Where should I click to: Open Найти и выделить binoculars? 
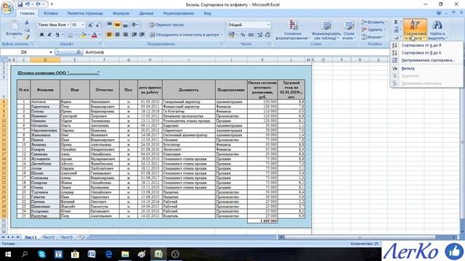437,30
